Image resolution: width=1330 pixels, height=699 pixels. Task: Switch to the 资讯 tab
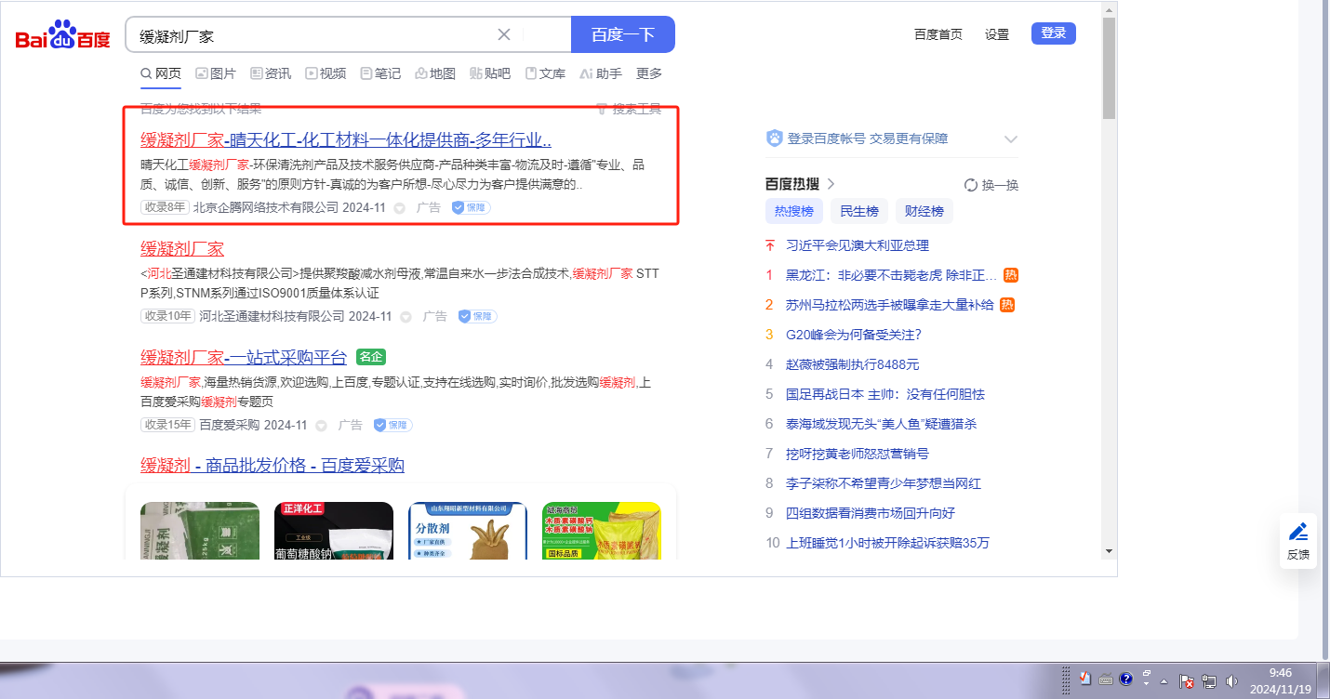271,73
